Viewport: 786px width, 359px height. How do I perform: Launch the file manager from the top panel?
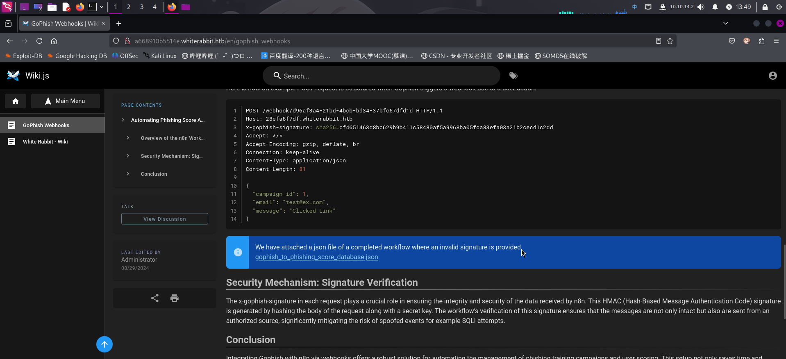[x=52, y=7]
